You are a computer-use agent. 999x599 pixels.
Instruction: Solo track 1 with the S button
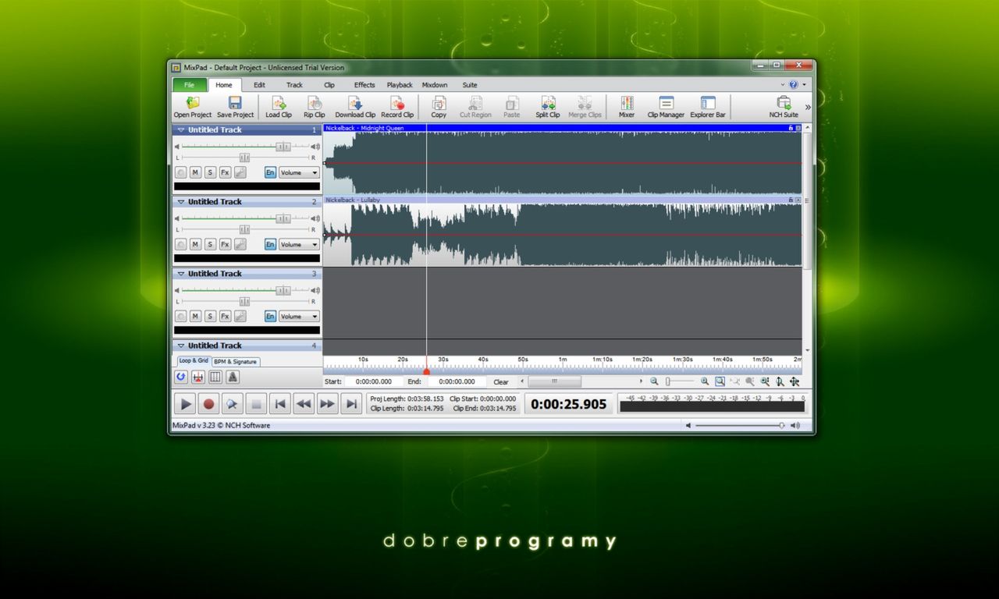coord(210,172)
